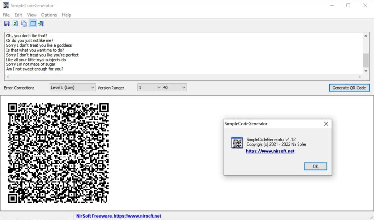Click the line "Sorry I don't treat you like a goddess"

click(39, 45)
